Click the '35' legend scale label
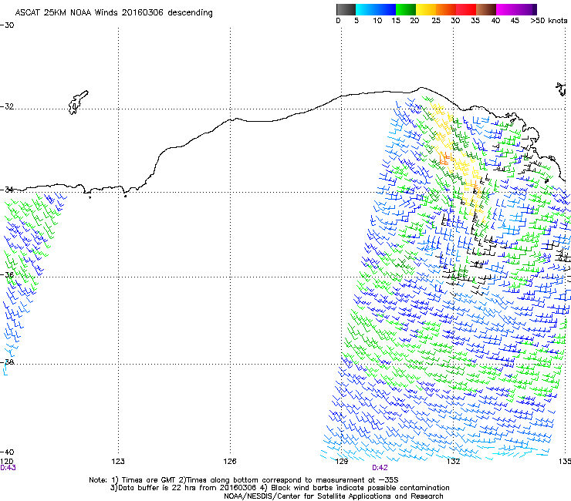 coord(475,20)
